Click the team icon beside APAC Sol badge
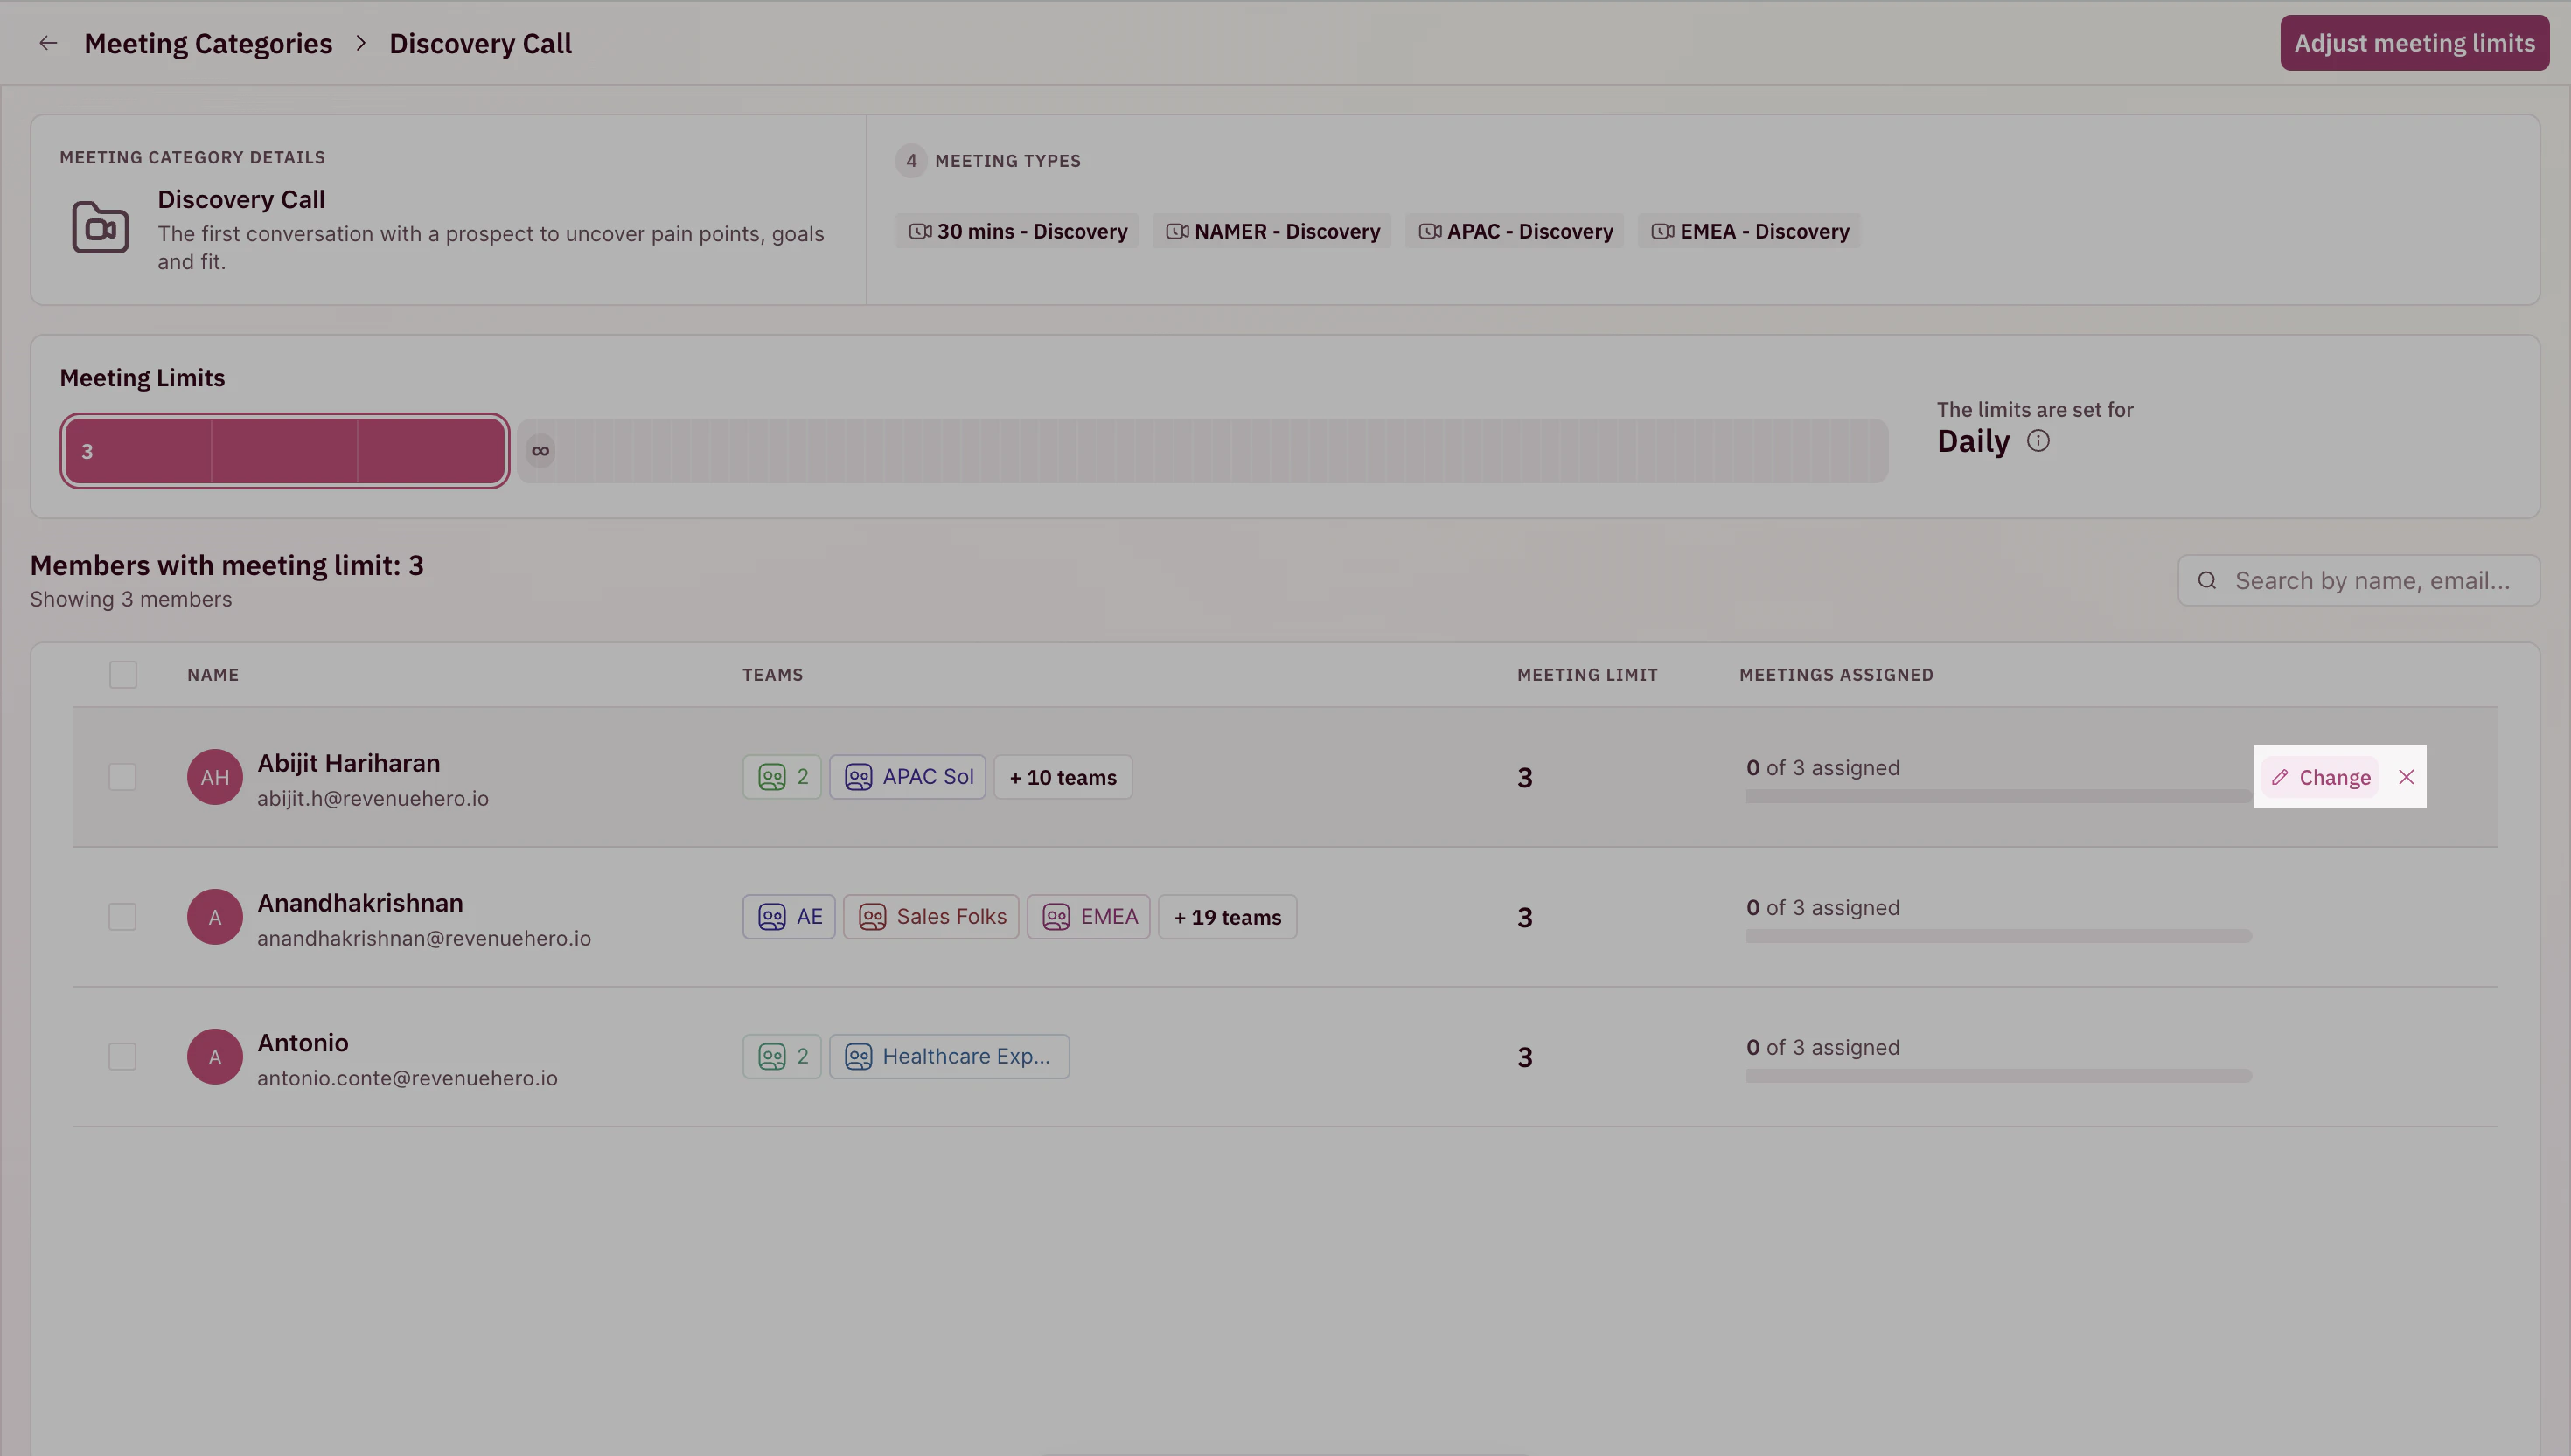The width and height of the screenshot is (2571, 1456). tap(859, 776)
